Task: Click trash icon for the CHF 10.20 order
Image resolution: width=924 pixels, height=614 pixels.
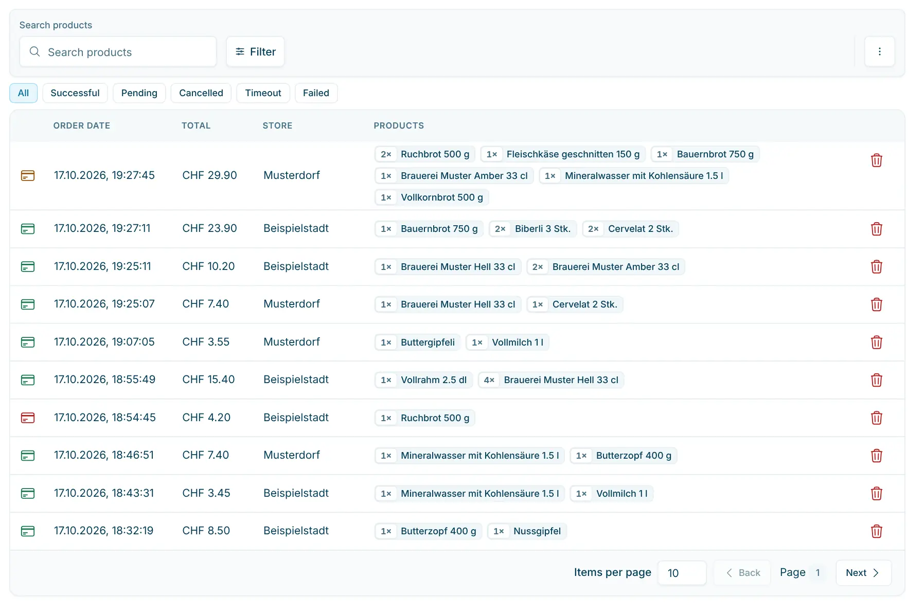Action: 876,267
